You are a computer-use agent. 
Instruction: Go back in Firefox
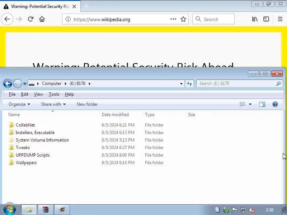click(7, 19)
